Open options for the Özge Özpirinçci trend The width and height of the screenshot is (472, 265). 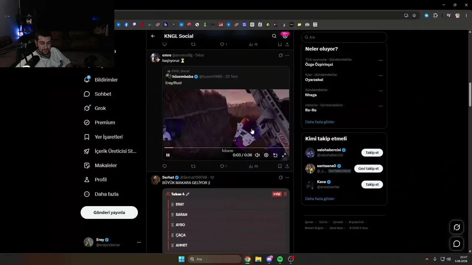[x=381, y=60]
